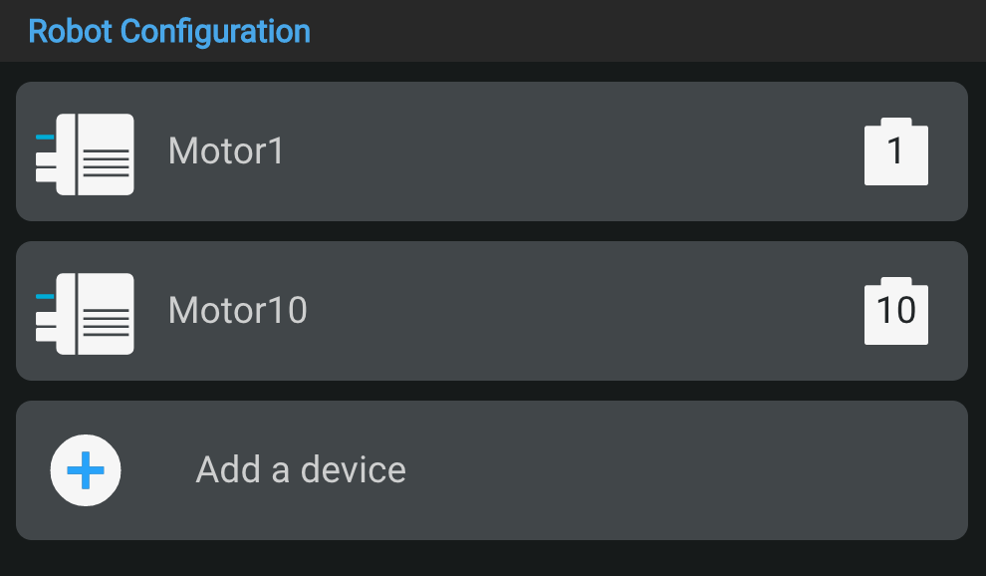Click the Add a device label
Image resolution: width=986 pixels, height=576 pixels.
[301, 469]
